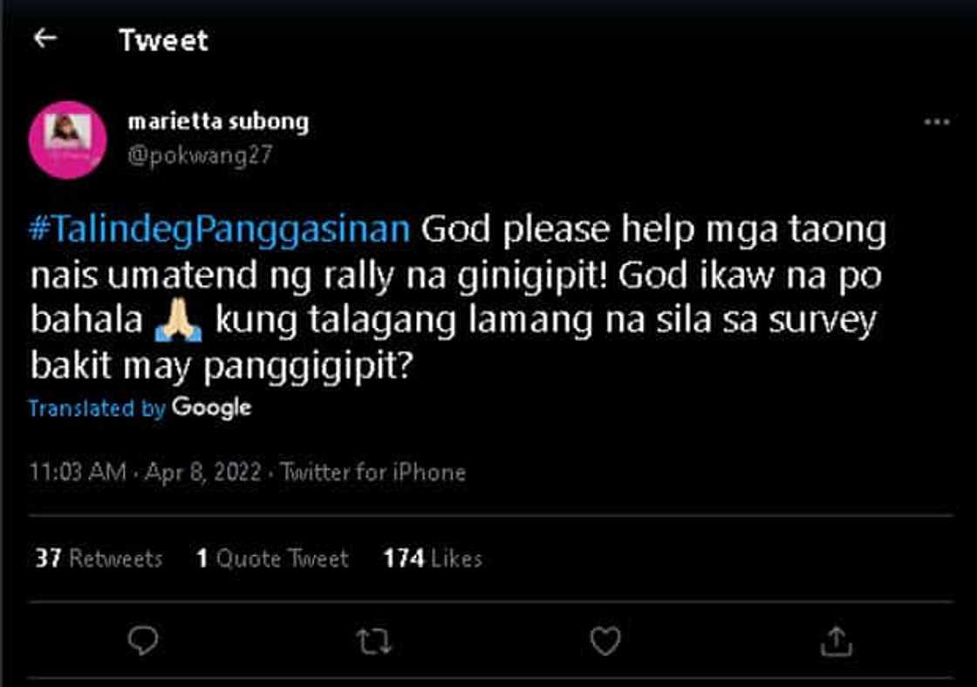977x687 pixels.
Task: Click the Apr 8, 2022 date
Action: click(203, 473)
